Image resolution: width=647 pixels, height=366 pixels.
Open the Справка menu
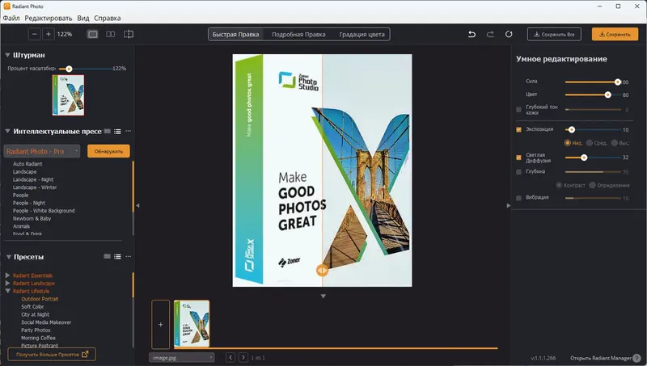108,18
